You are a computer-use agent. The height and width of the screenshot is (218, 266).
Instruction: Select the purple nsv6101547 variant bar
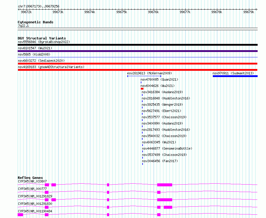tap(137, 51)
